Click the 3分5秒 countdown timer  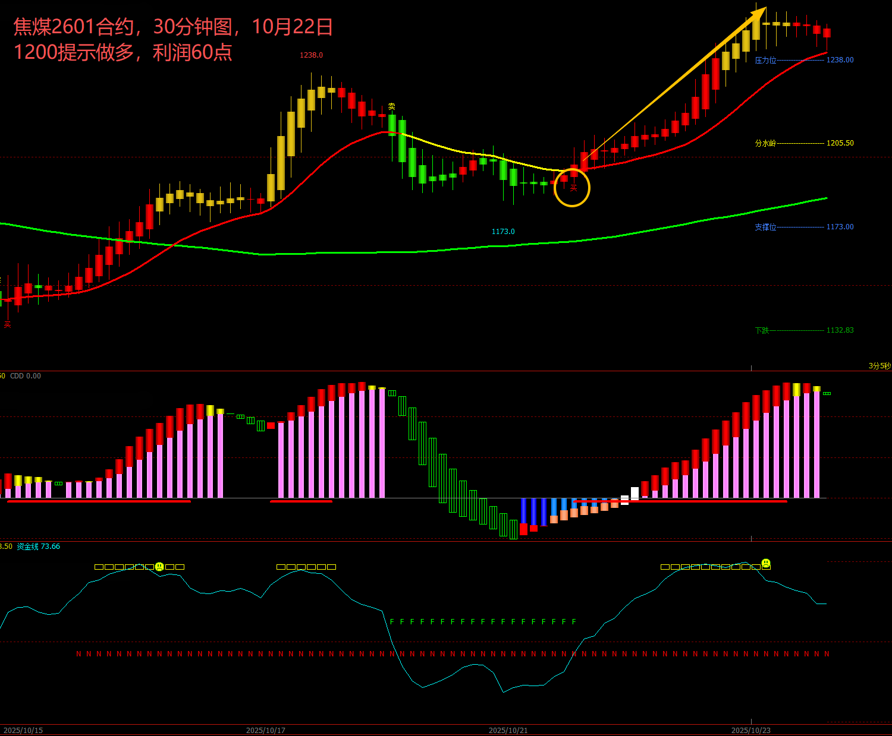pyautogui.click(x=880, y=366)
